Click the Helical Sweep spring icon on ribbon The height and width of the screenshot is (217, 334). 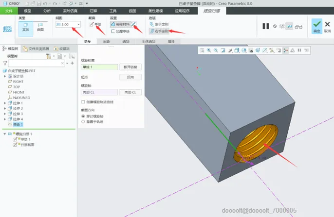(7, 29)
